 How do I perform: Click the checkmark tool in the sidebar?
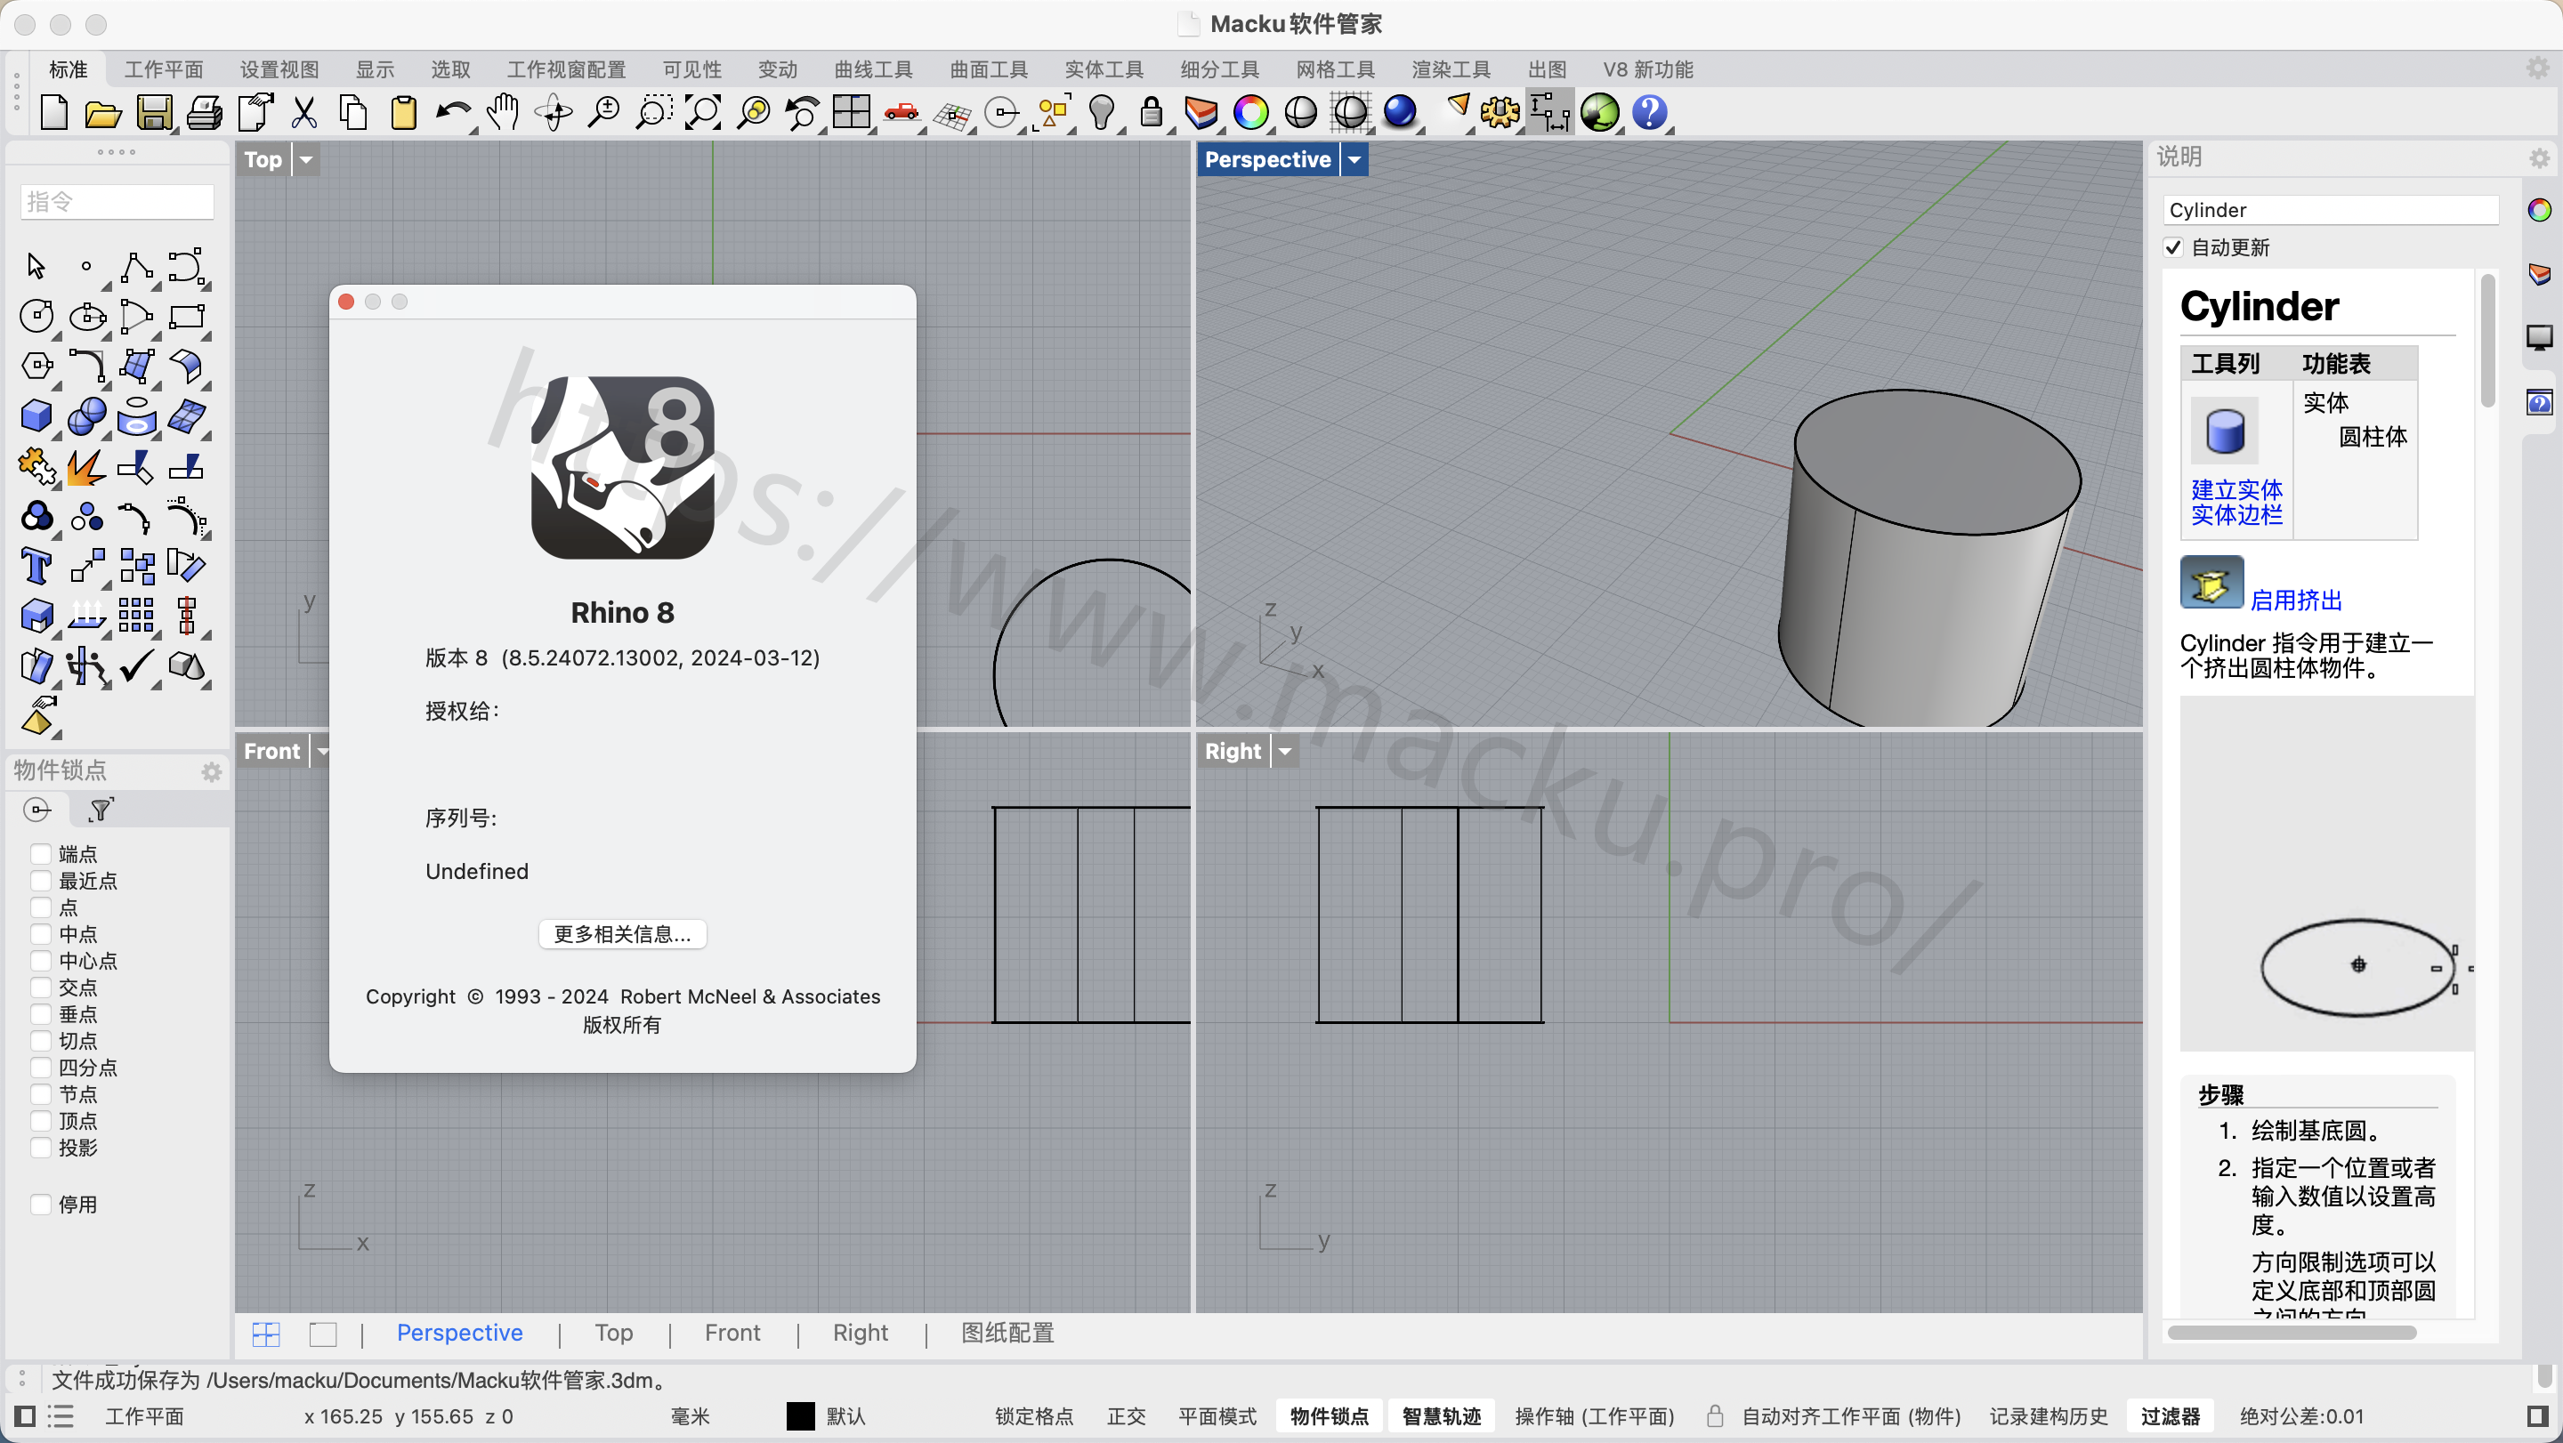pyautogui.click(x=136, y=665)
